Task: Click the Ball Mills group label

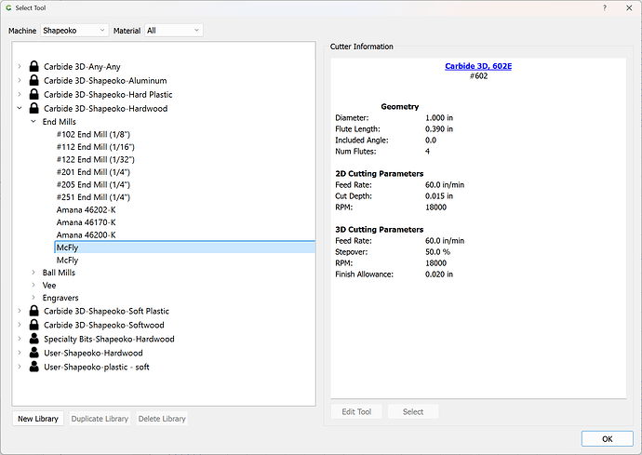Action: click(x=59, y=273)
